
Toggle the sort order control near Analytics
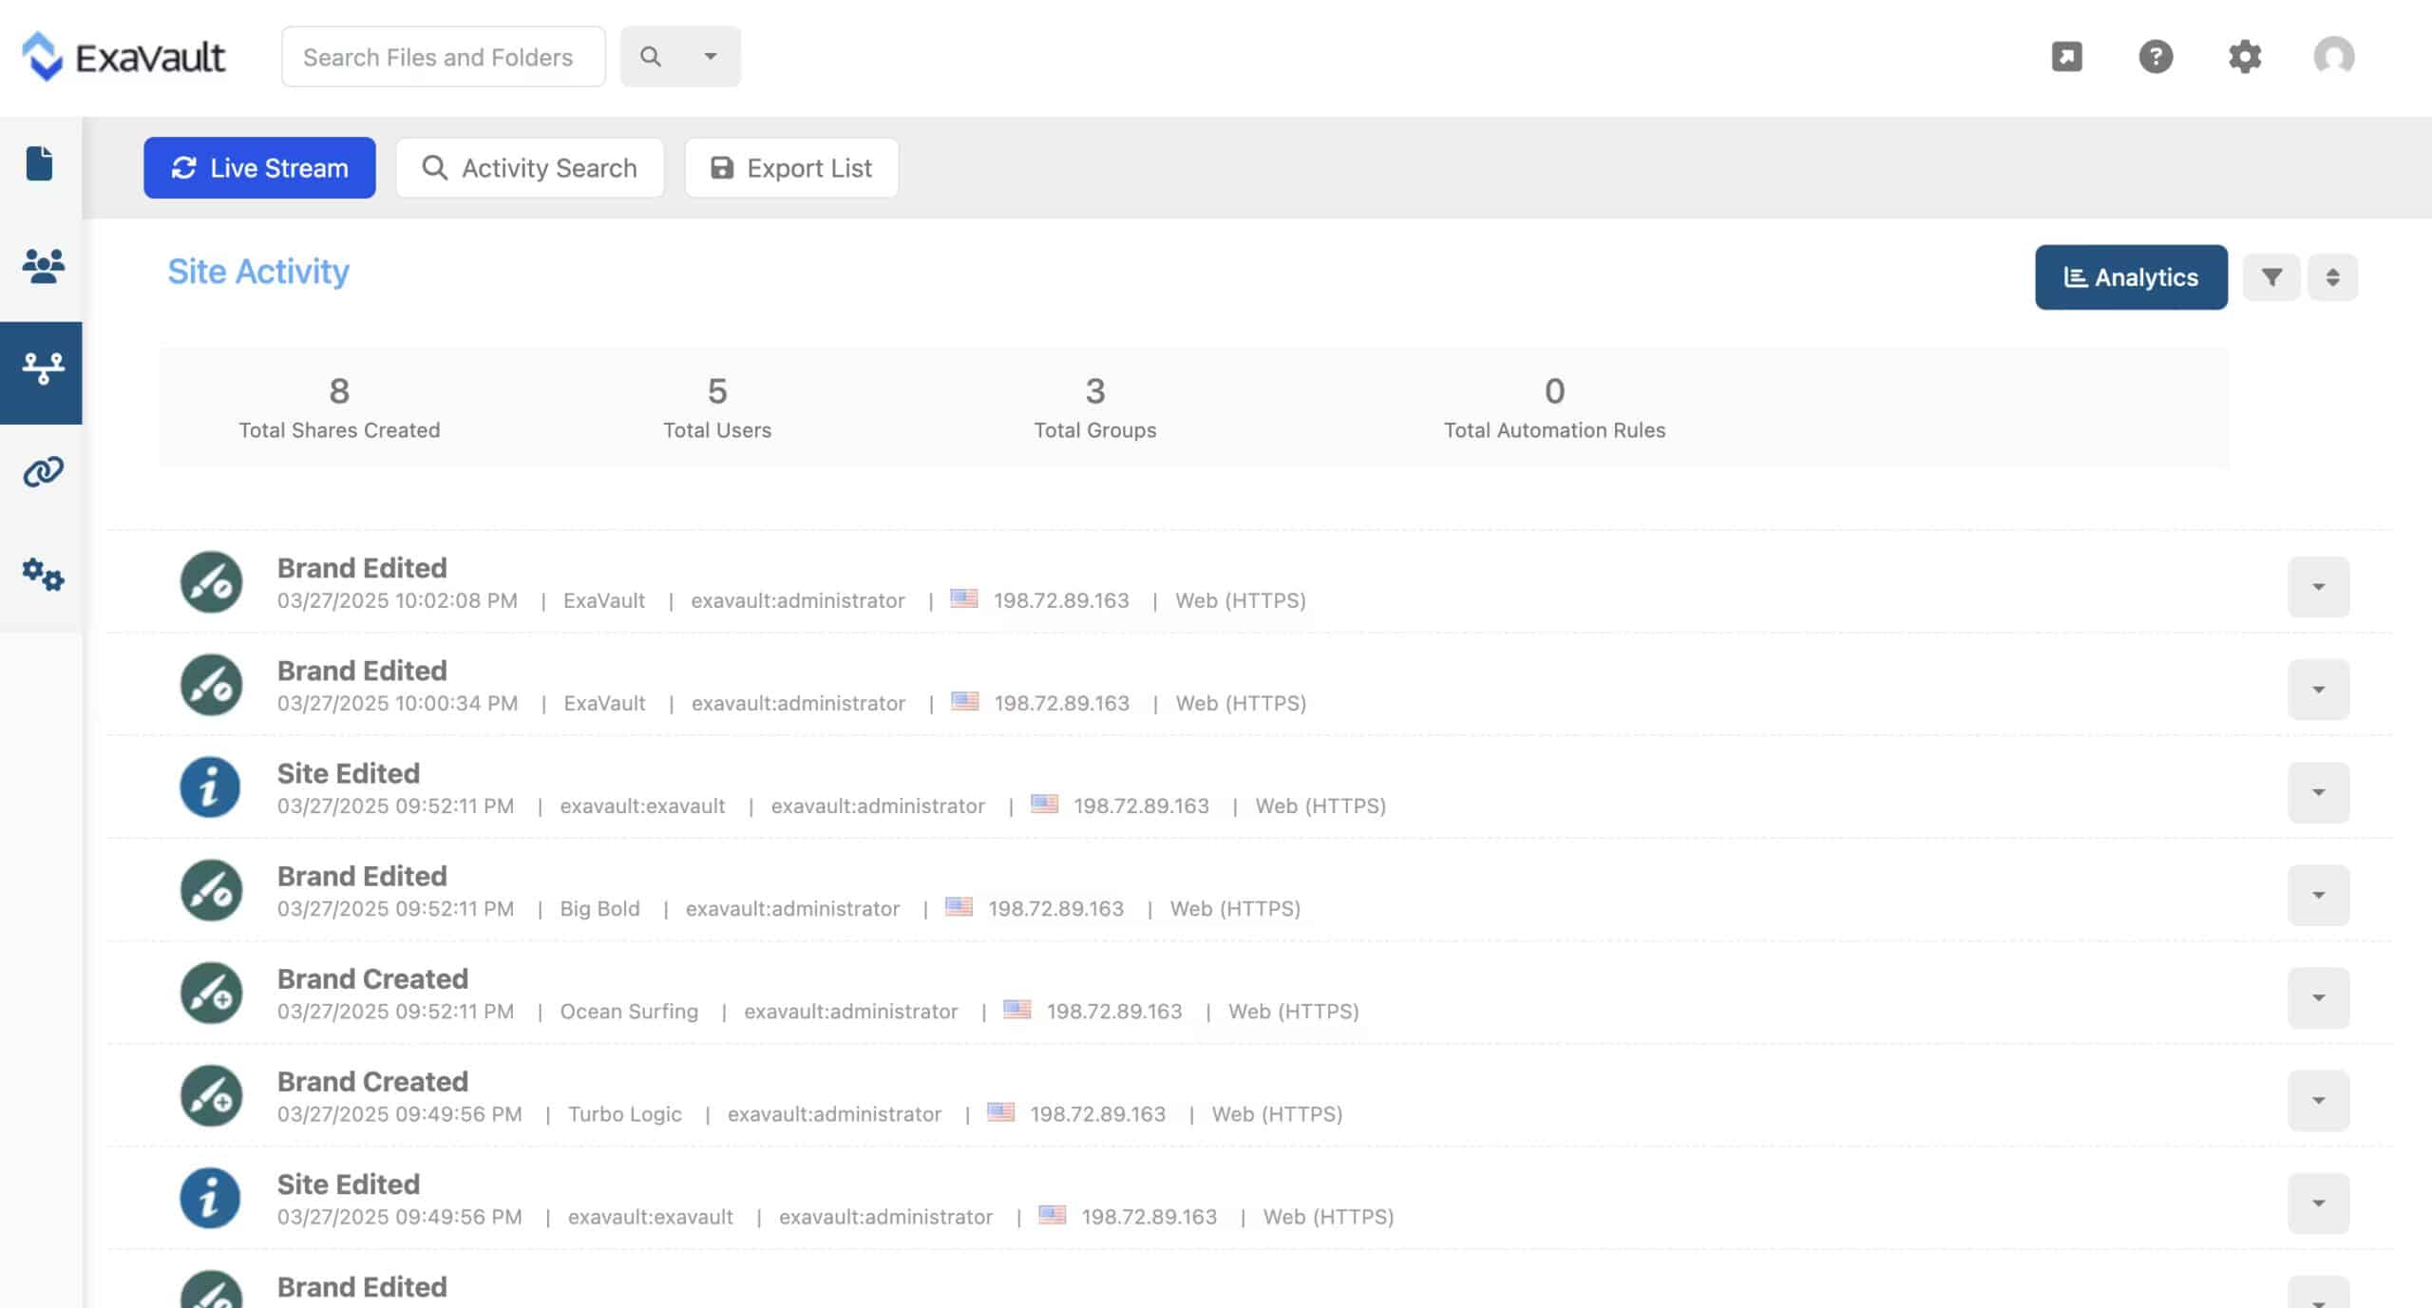2333,276
